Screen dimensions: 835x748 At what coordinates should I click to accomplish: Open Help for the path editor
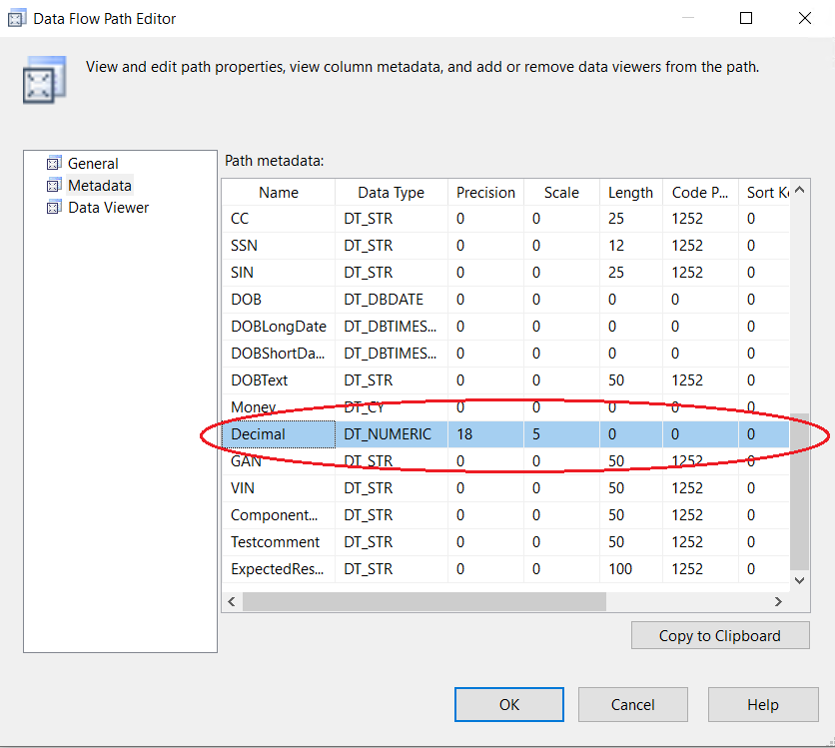(762, 704)
